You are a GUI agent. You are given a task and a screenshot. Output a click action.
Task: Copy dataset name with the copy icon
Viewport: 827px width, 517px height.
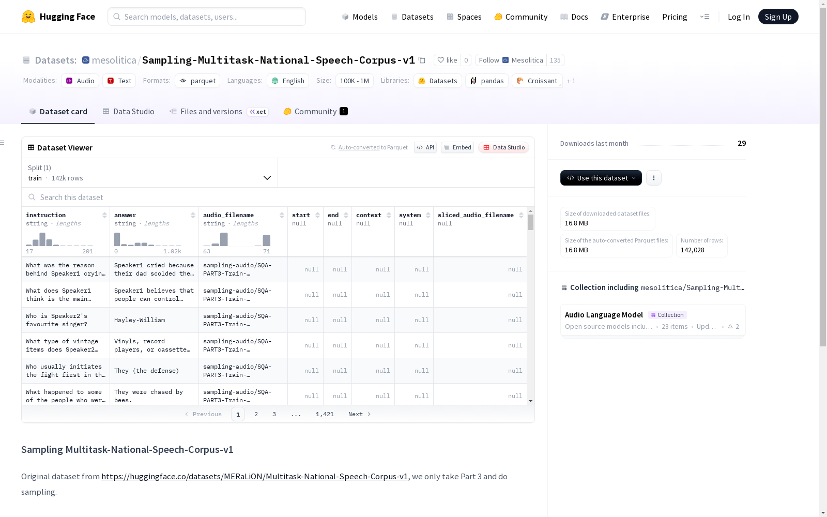pos(422,60)
